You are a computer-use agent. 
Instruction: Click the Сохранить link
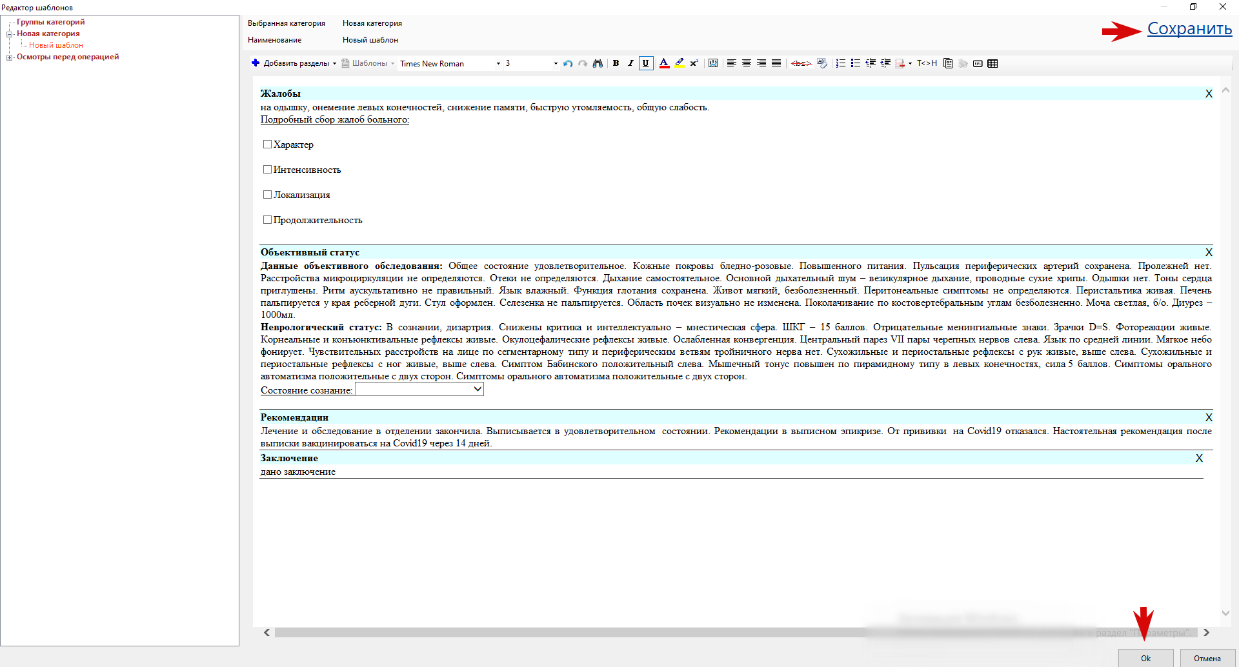(x=1189, y=29)
